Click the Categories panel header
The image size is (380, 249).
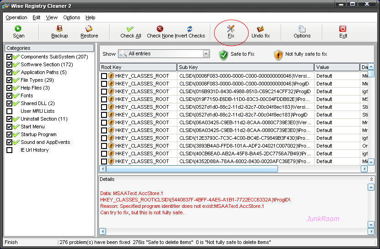(x=49, y=48)
